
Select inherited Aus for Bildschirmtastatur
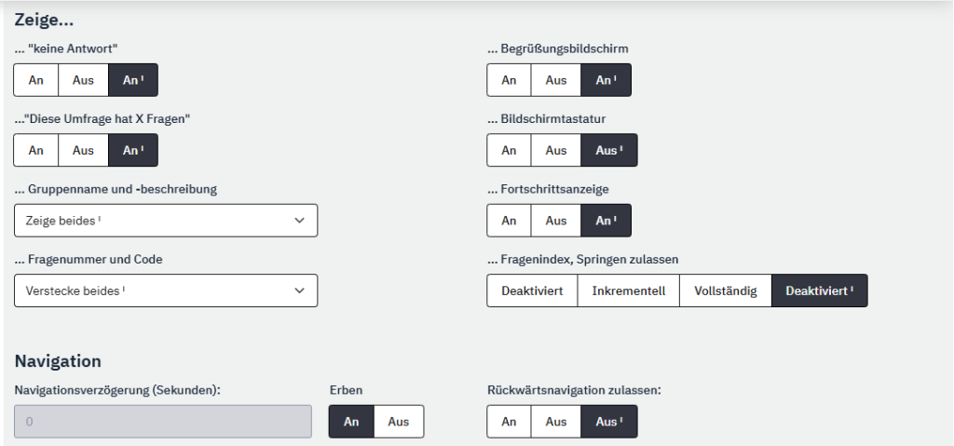point(609,150)
